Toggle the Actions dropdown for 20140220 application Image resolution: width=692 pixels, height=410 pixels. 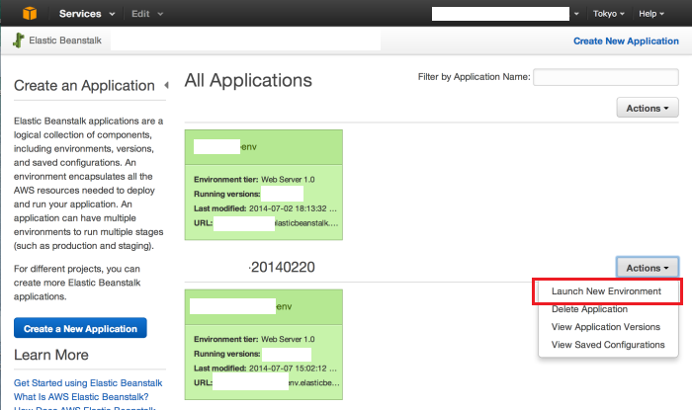point(648,268)
